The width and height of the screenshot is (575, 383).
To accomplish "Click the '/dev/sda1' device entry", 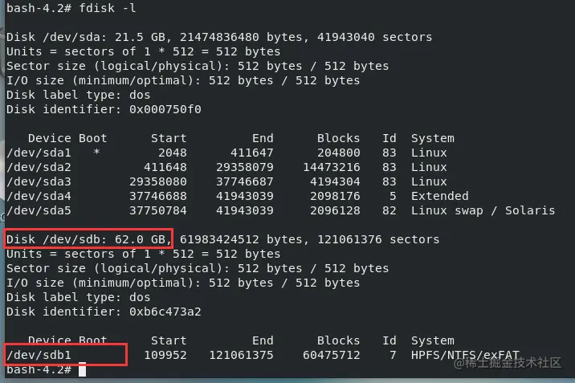I will tap(39, 153).
